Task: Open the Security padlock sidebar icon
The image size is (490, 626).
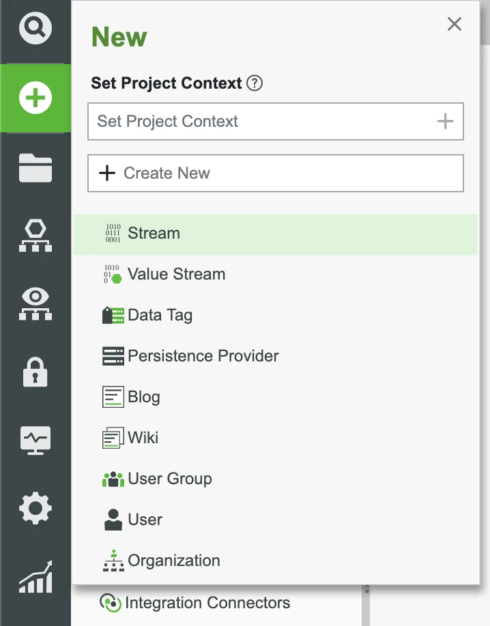Action: click(x=35, y=372)
